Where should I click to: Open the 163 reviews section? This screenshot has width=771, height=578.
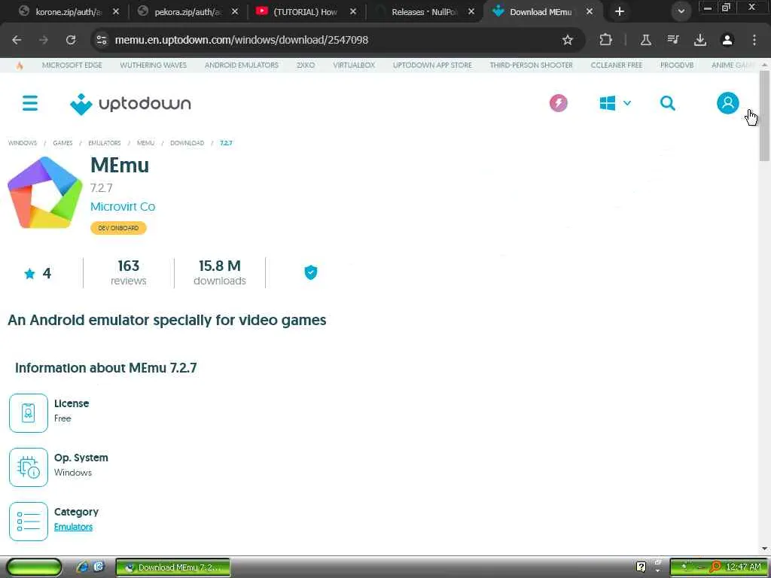(128, 272)
